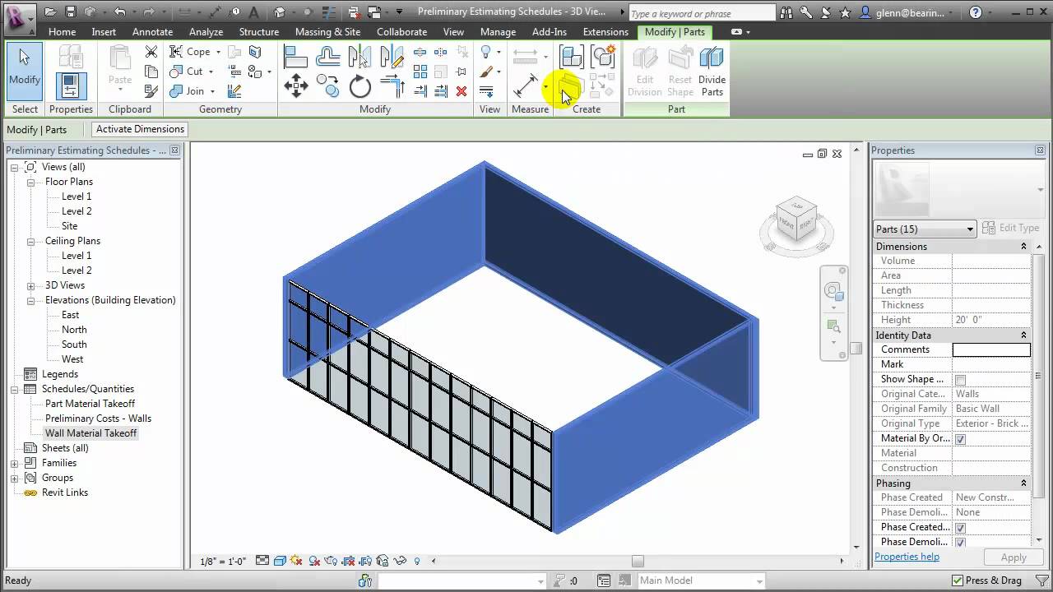This screenshot has height=592, width=1053.
Task: Select the Move tool in Modify panel
Action: (296, 86)
